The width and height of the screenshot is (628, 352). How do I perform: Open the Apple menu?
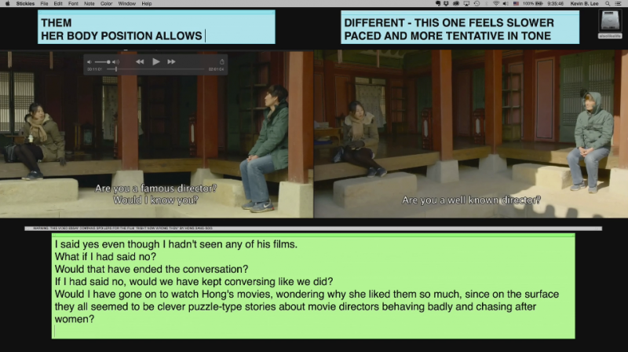pos(7,4)
